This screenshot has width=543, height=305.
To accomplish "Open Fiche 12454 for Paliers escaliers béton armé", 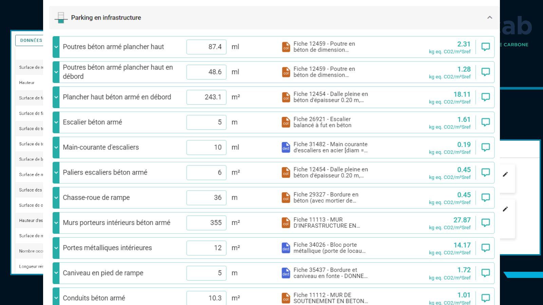I will tap(331, 172).
